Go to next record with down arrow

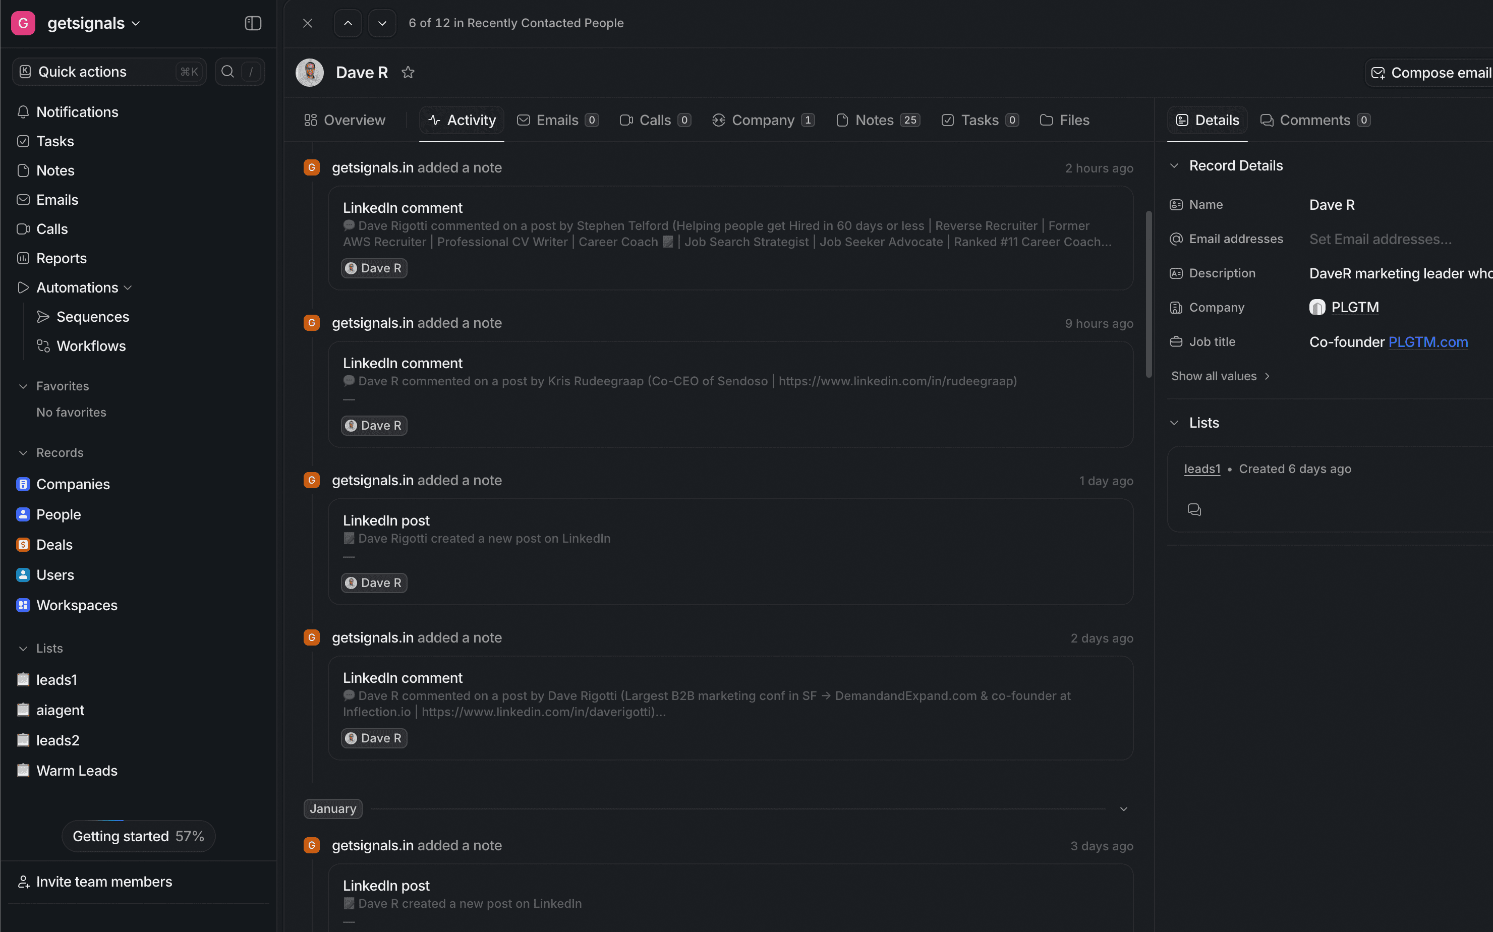click(x=382, y=23)
